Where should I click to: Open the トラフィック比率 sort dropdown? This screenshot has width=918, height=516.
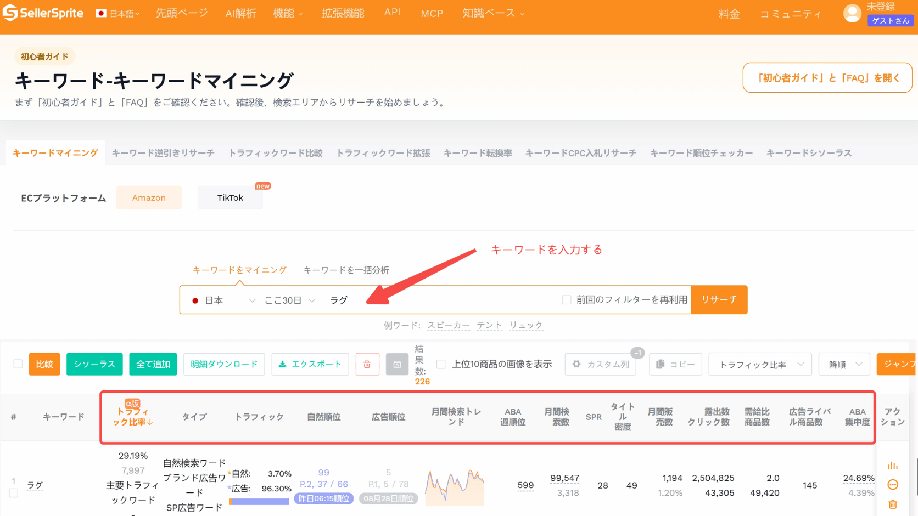[x=760, y=364]
